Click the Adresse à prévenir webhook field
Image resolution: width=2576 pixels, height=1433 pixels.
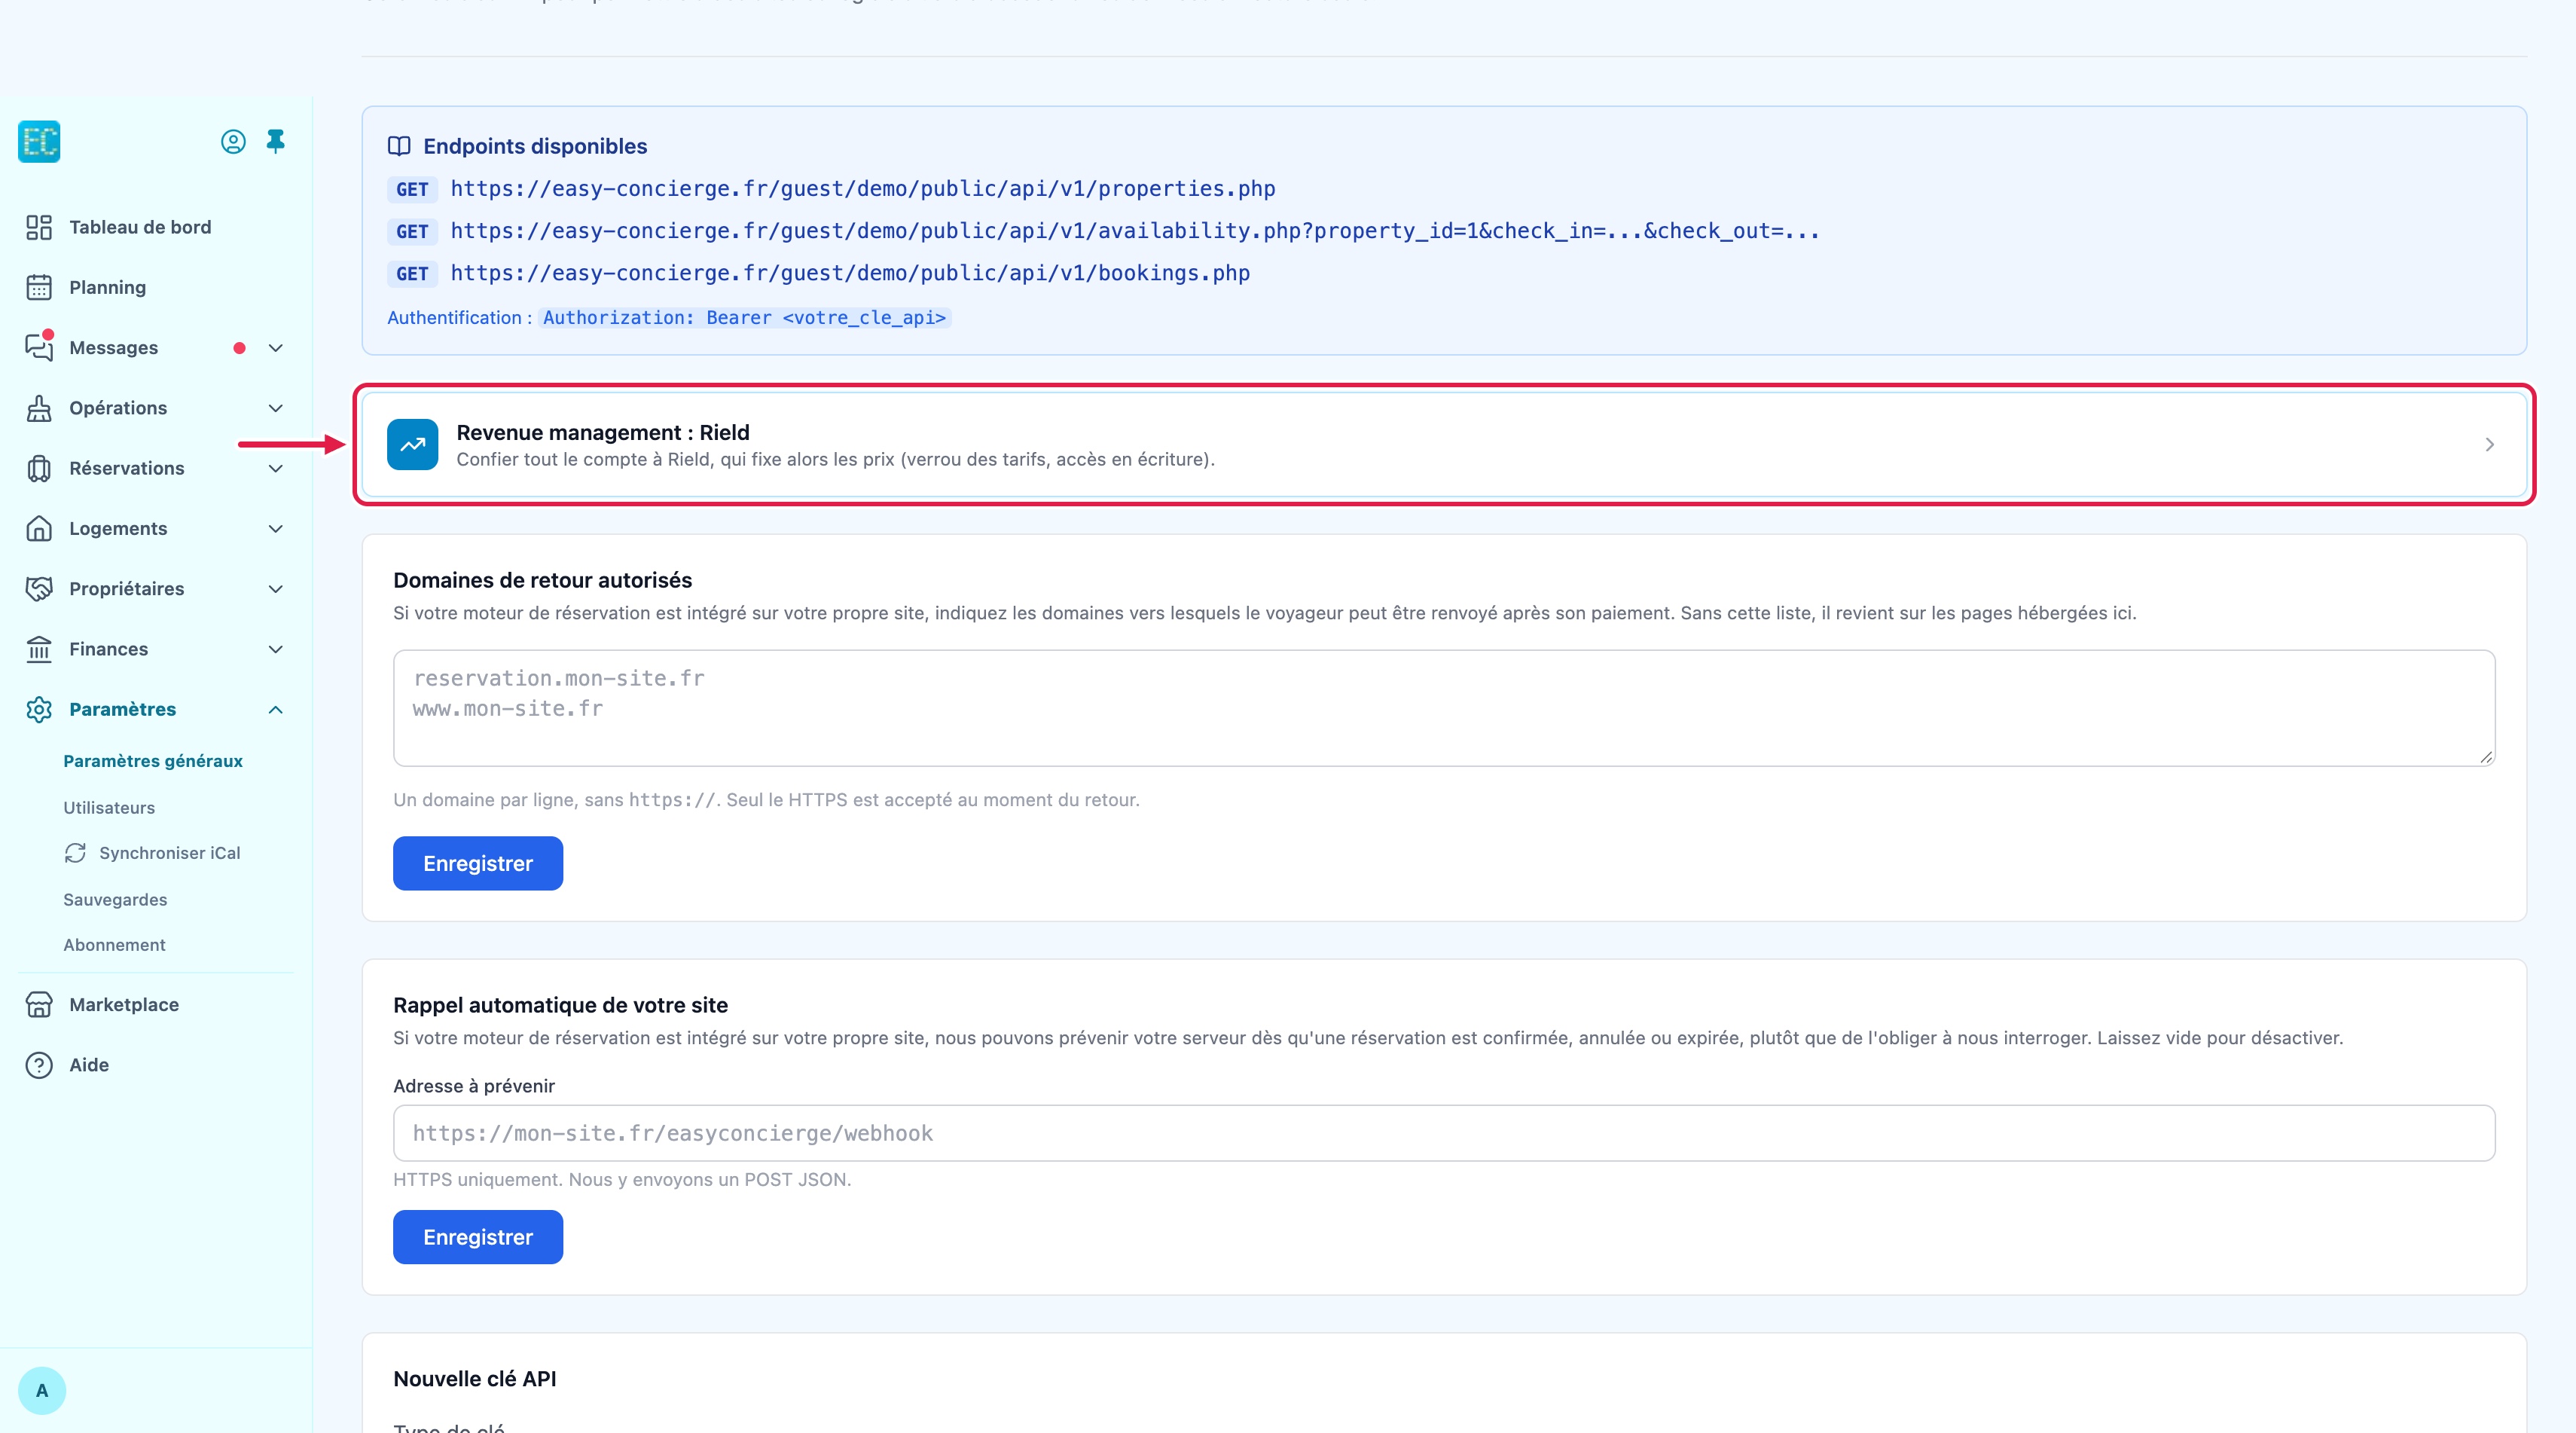click(1444, 1133)
